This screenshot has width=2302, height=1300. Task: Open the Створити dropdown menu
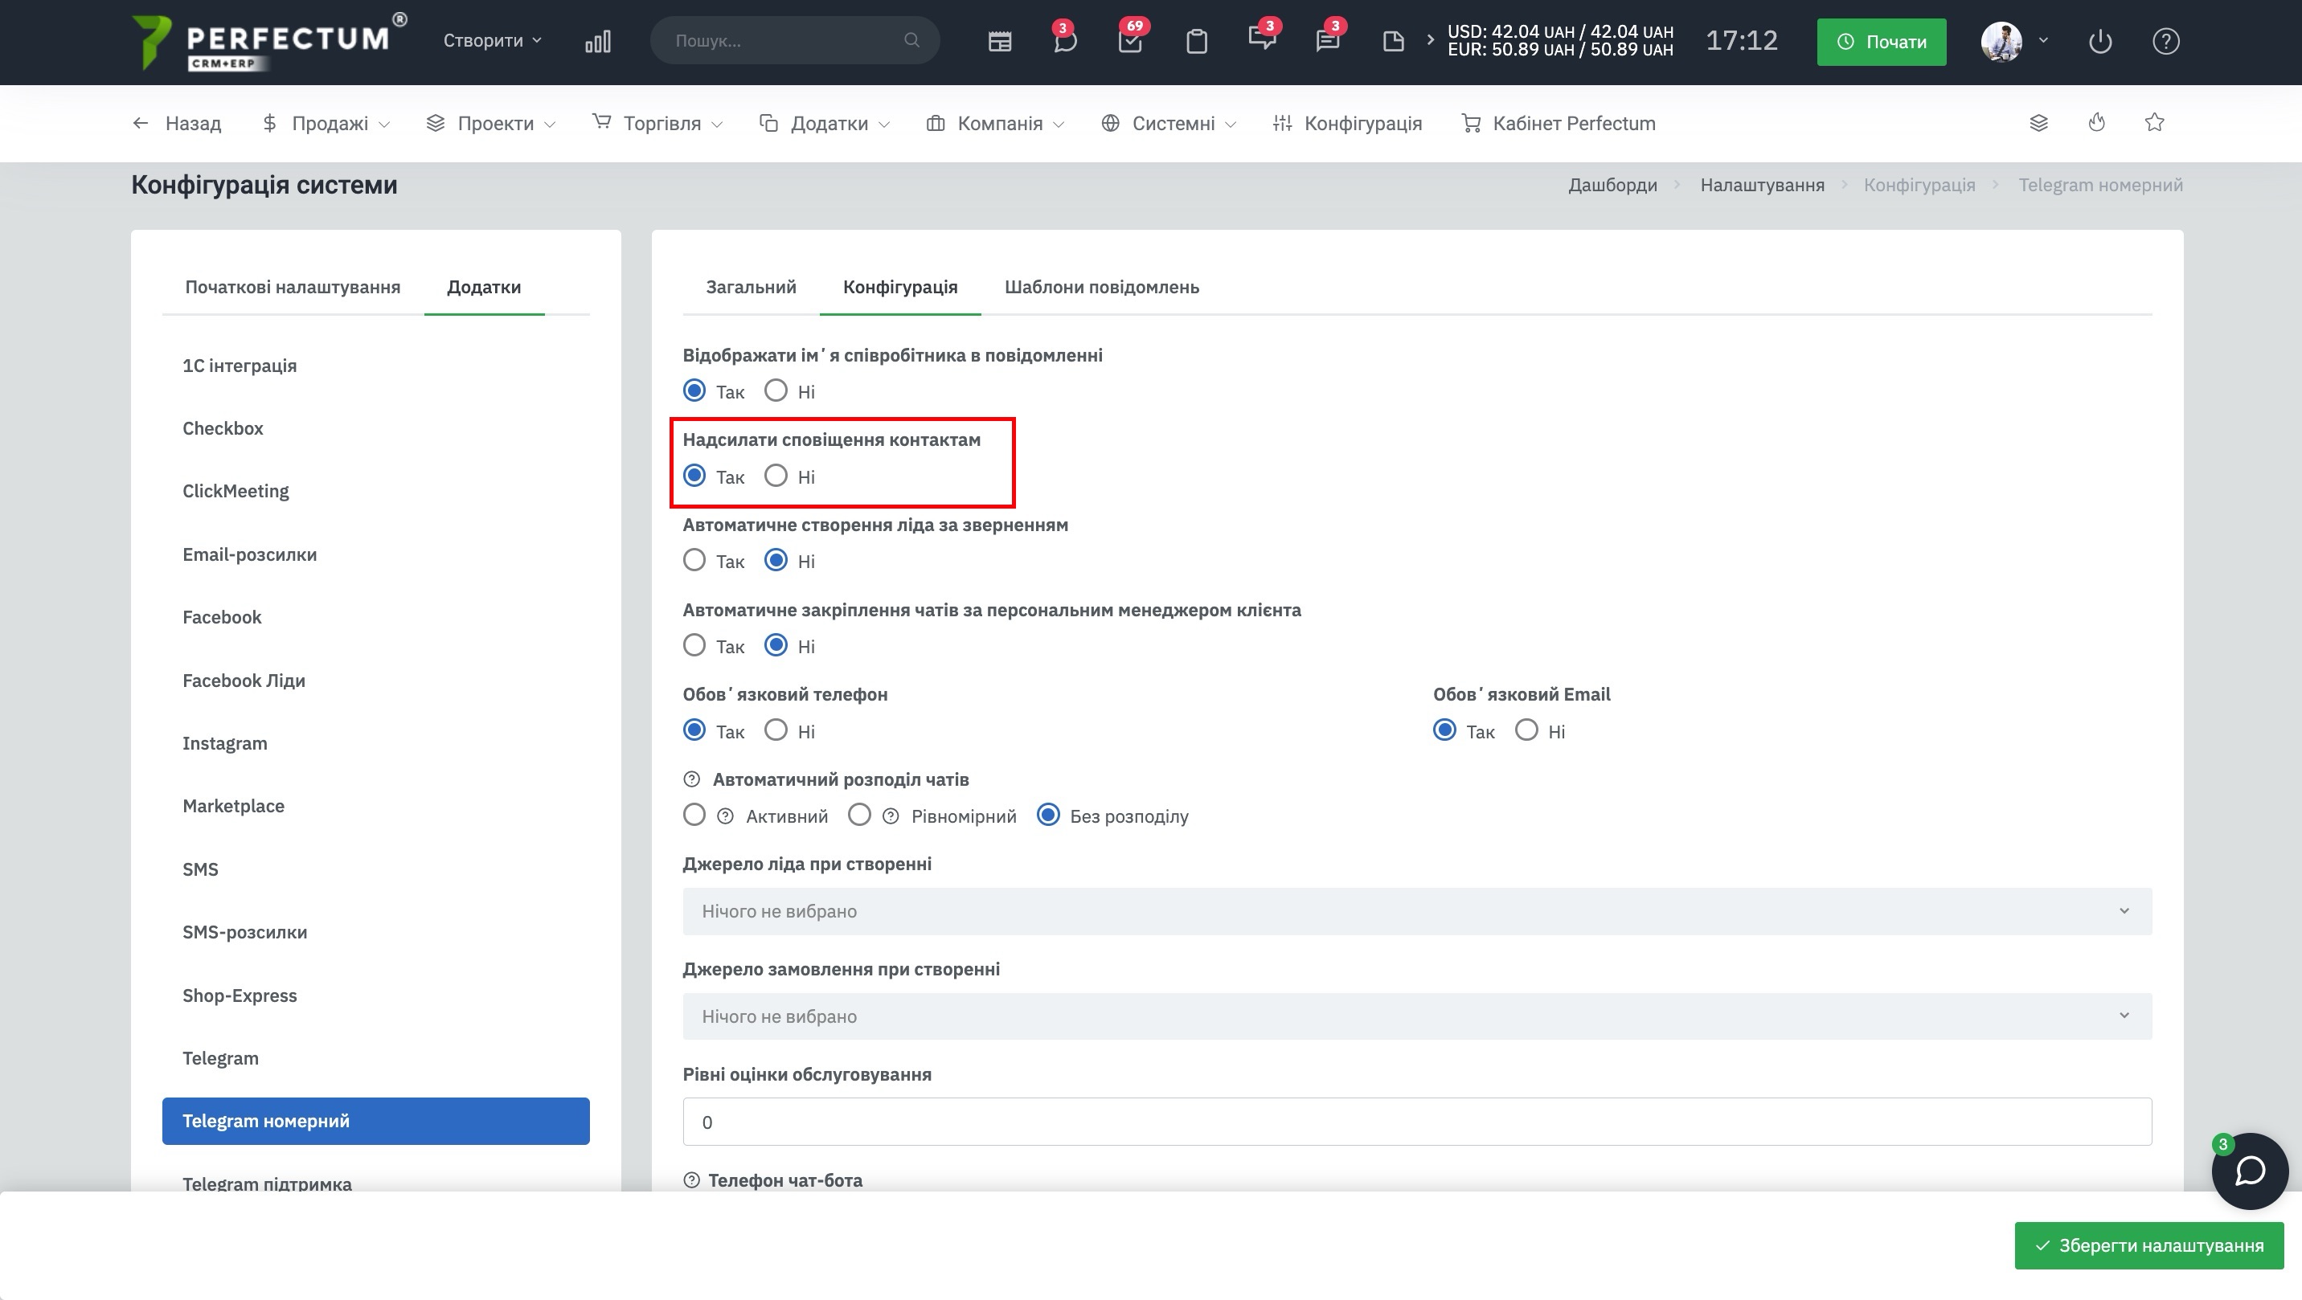(493, 40)
